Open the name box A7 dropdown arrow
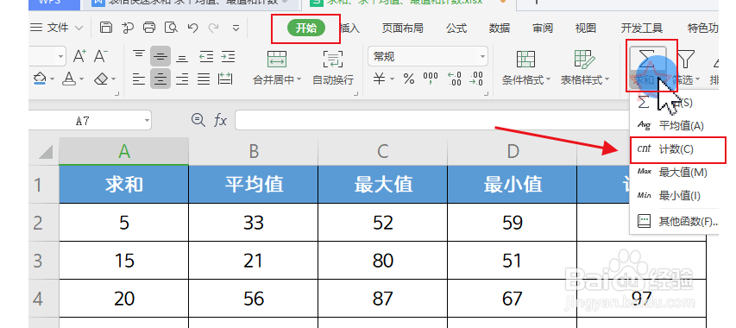Screen dimensions: 736x328 coord(147,121)
